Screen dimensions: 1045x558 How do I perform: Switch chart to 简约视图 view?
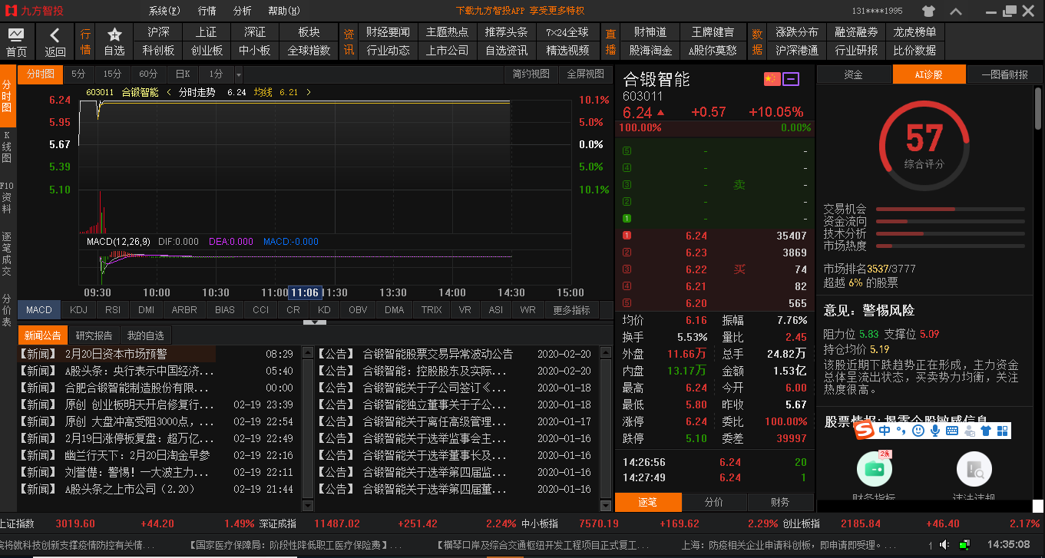pos(531,74)
